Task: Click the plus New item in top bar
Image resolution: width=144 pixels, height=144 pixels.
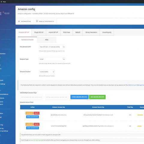Action: [x=3, y=2]
